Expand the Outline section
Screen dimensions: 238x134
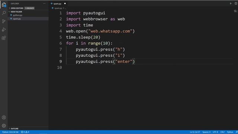click(x=15, y=128)
